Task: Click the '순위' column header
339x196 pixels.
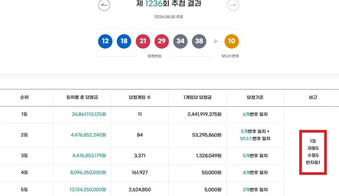Action: (24, 97)
